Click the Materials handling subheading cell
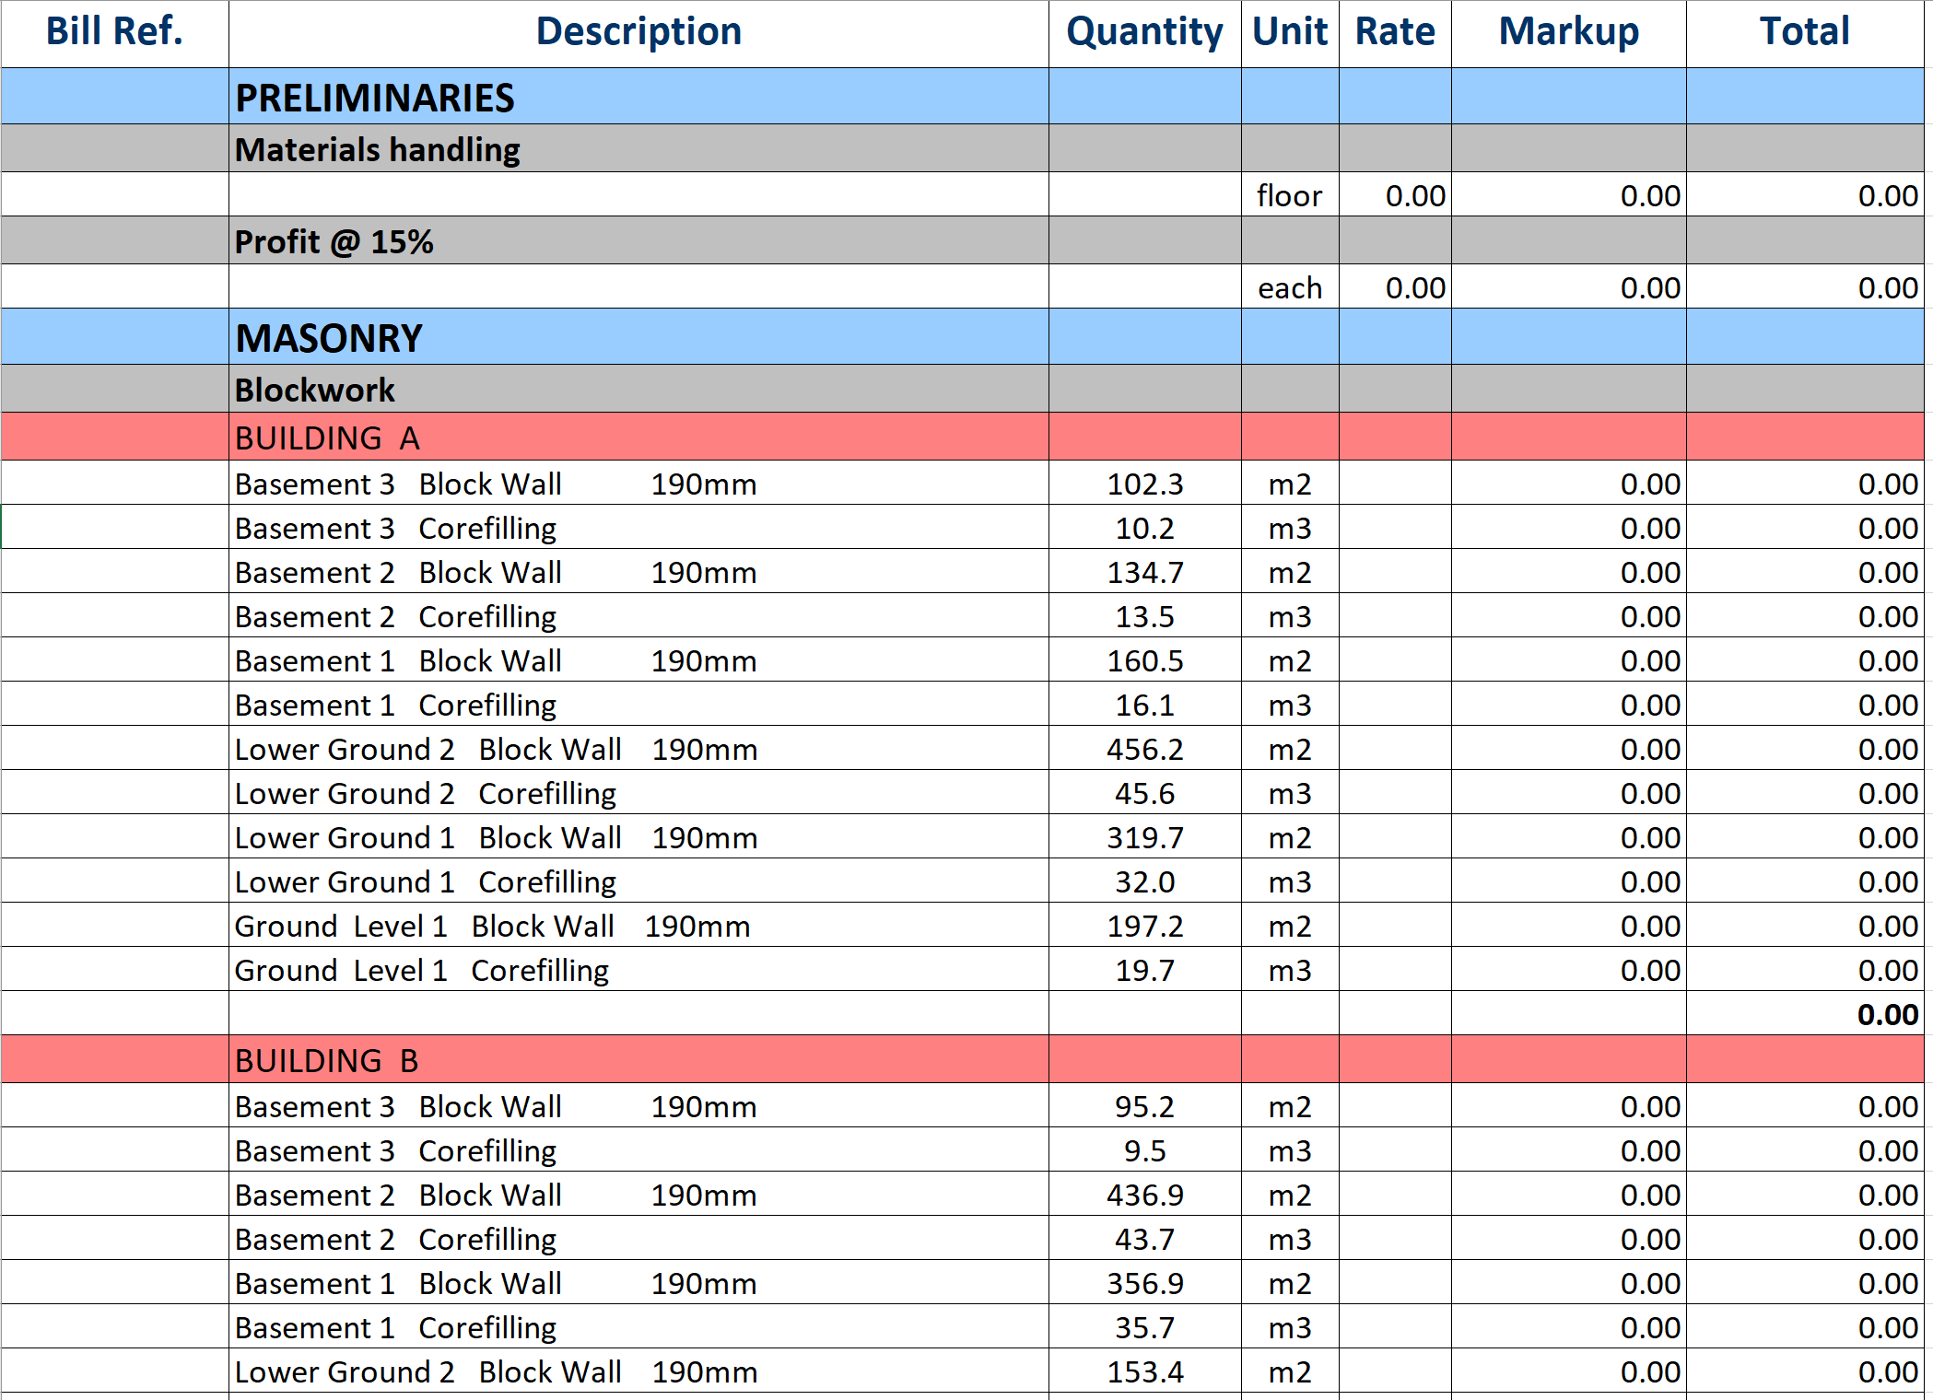1933x1400 pixels. 377,149
